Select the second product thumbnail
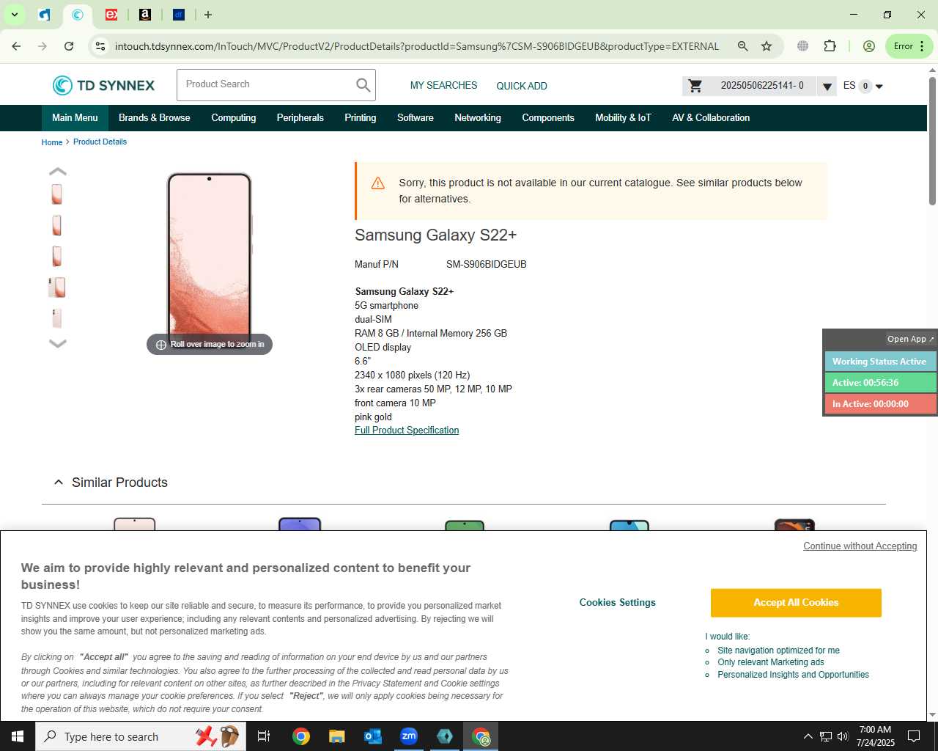938x751 pixels. click(x=57, y=225)
